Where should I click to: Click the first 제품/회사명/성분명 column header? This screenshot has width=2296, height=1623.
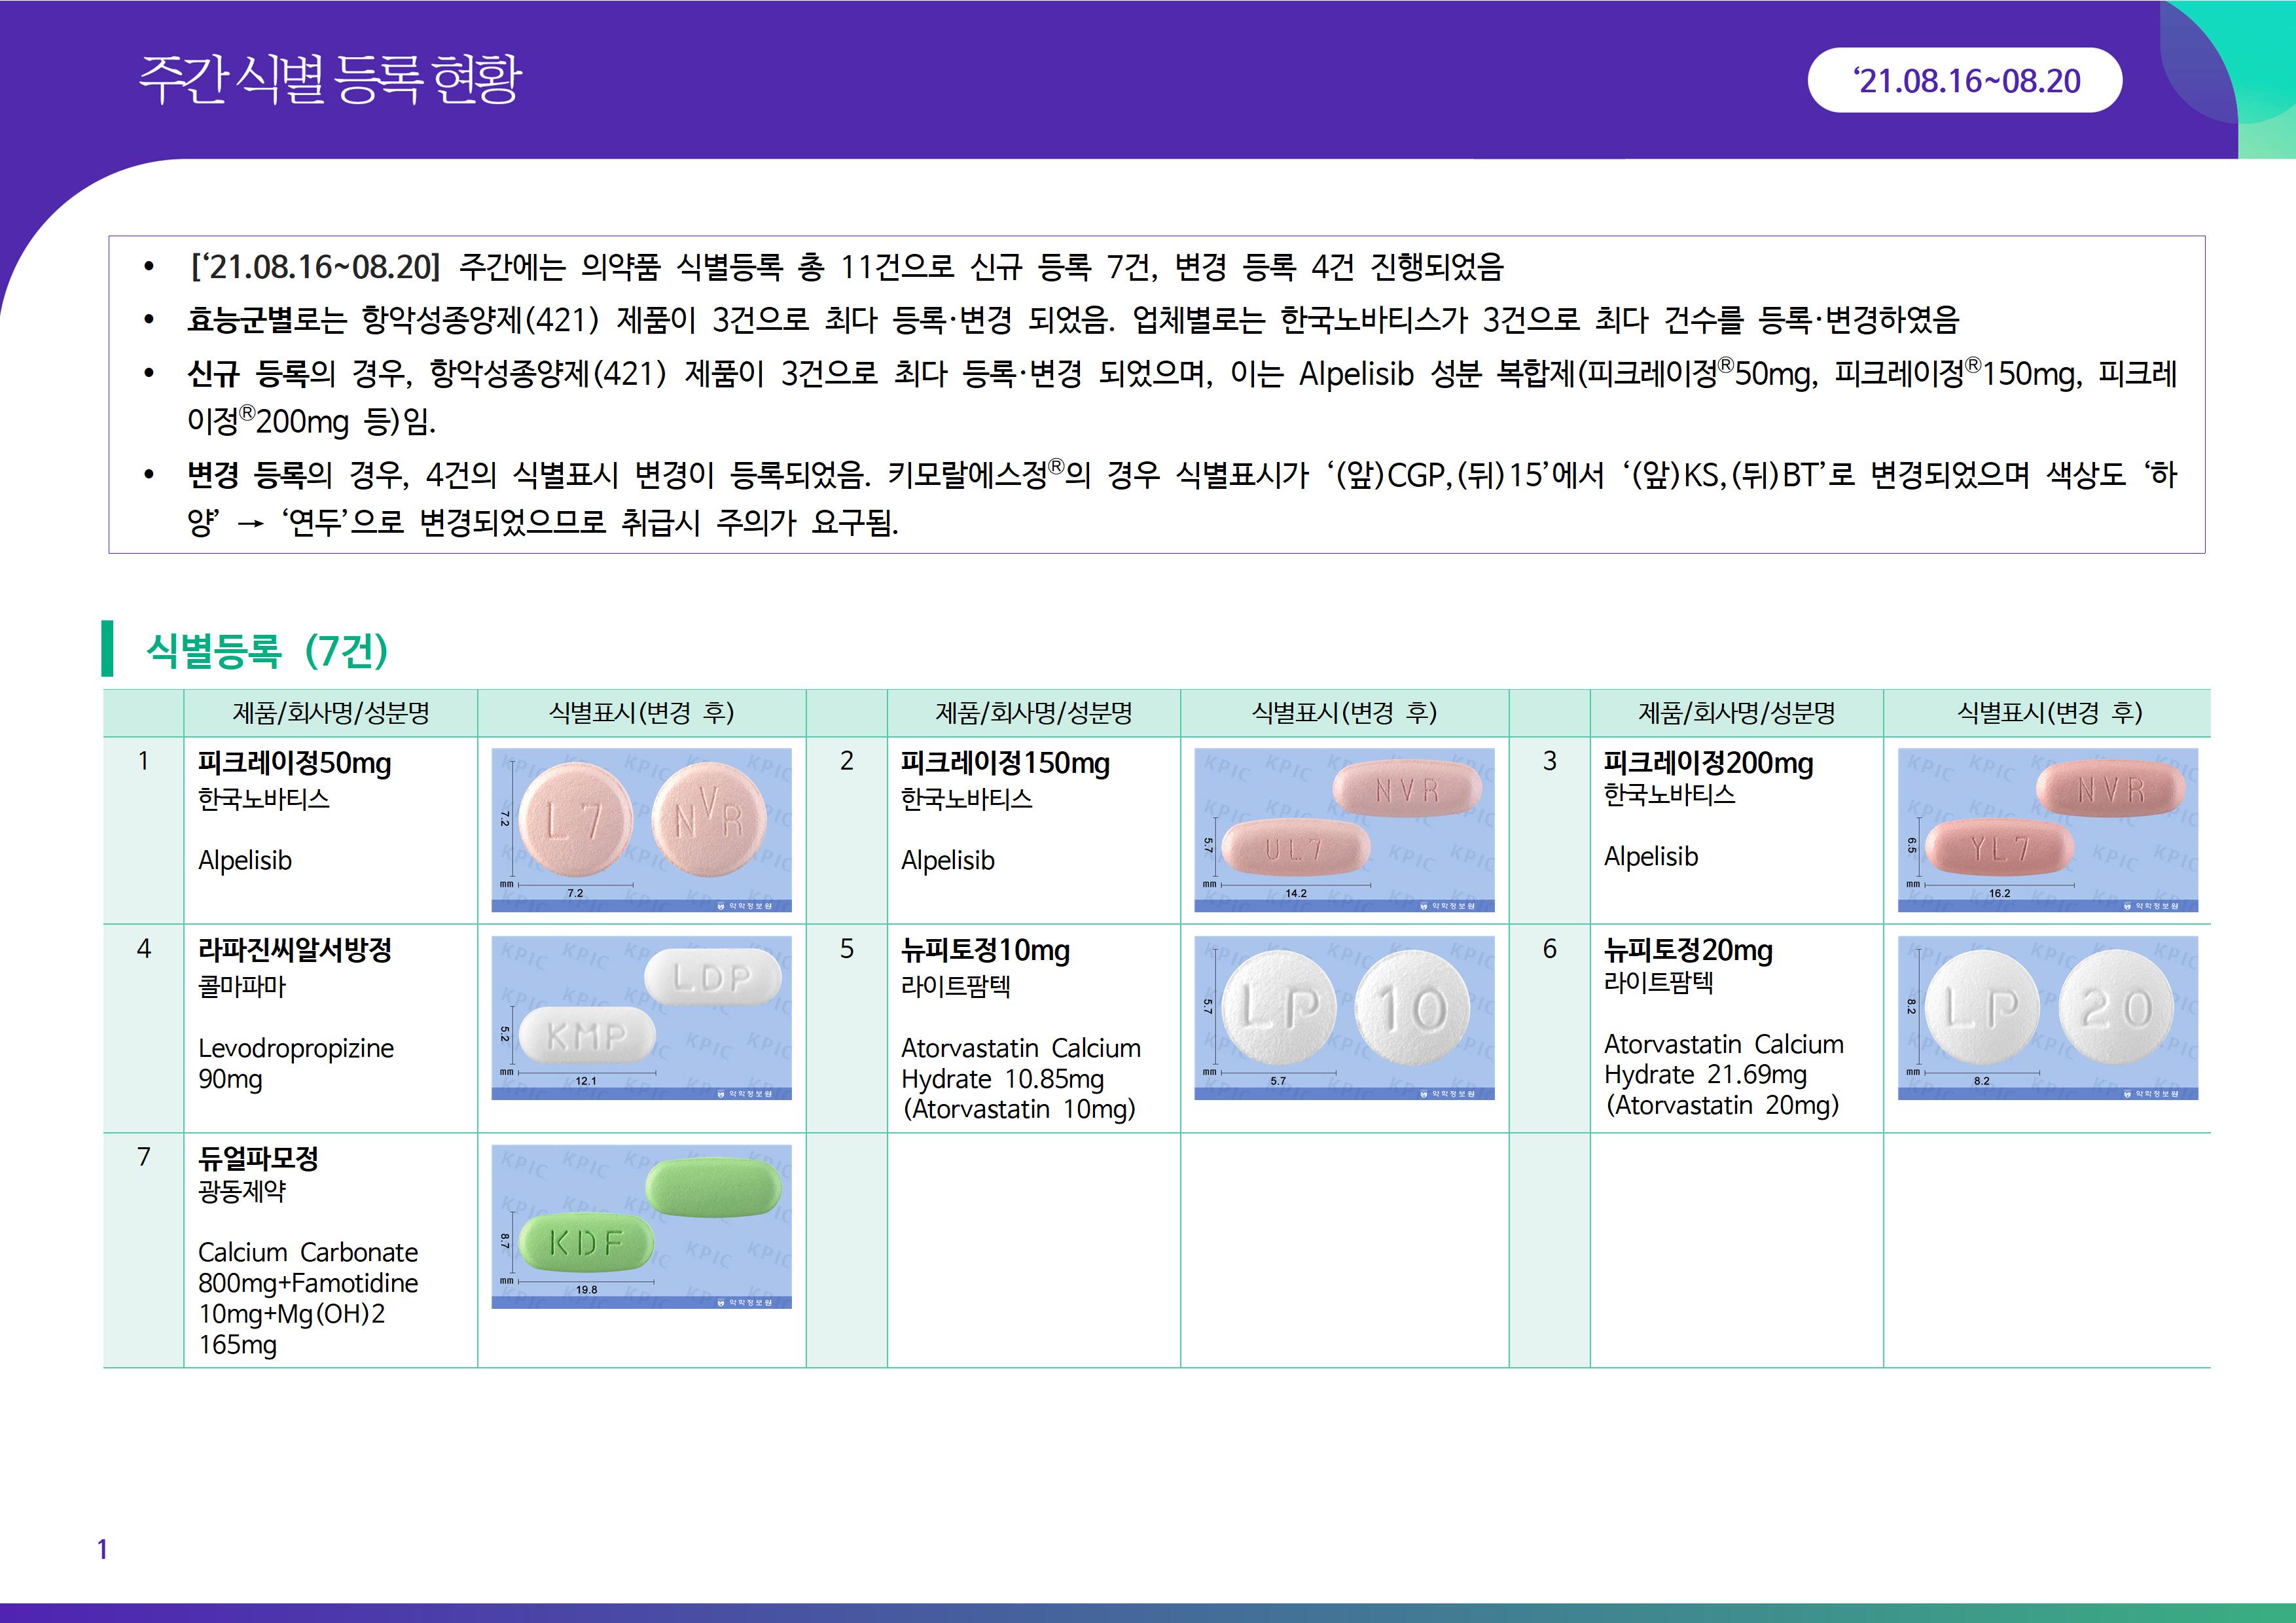[330, 713]
